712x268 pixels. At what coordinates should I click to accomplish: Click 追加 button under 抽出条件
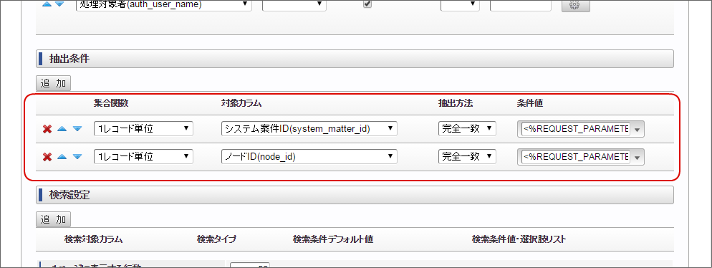54,83
